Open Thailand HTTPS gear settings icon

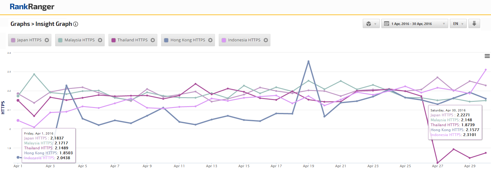pyautogui.click(x=153, y=40)
